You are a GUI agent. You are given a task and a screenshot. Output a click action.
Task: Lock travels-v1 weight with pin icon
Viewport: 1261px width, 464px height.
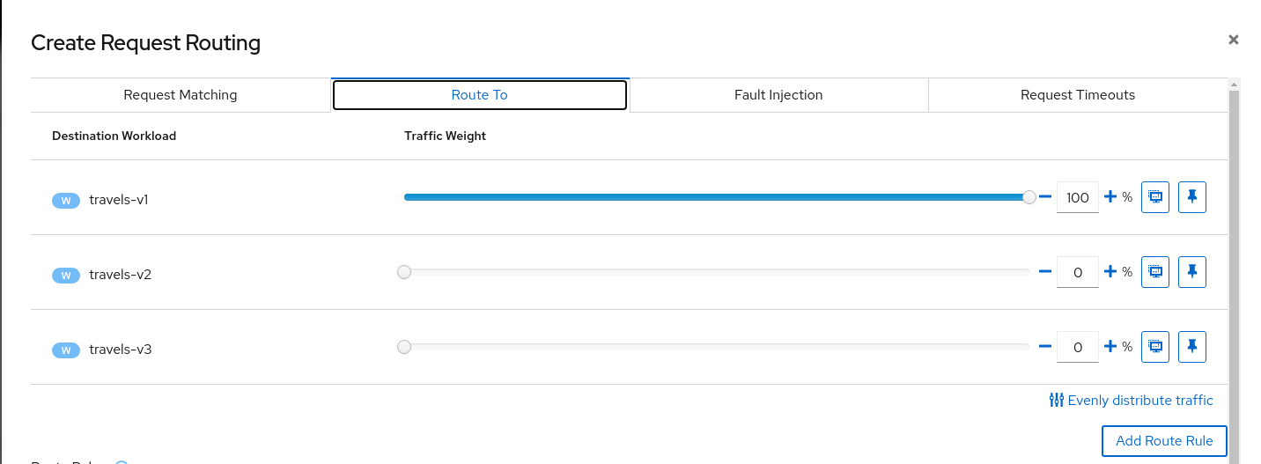1192,197
